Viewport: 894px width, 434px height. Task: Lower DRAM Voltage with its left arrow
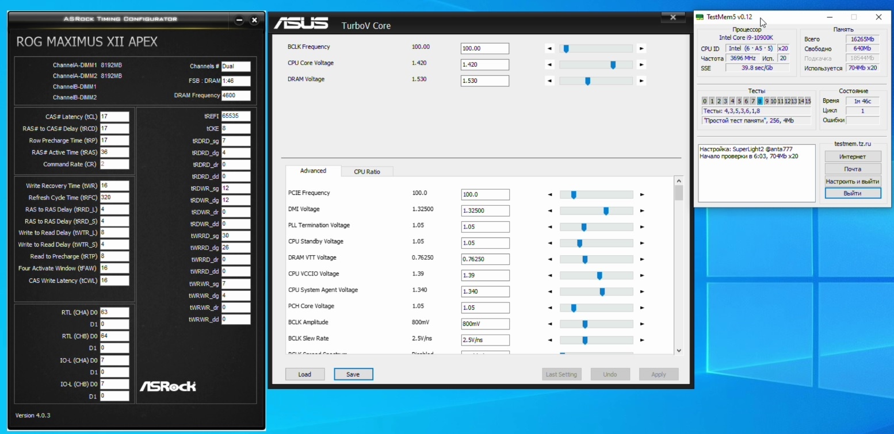[550, 81]
